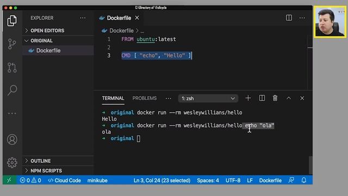Image resolution: width=348 pixels, height=196 pixels.
Task: Click the minikube status bar entry
Action: (x=97, y=180)
